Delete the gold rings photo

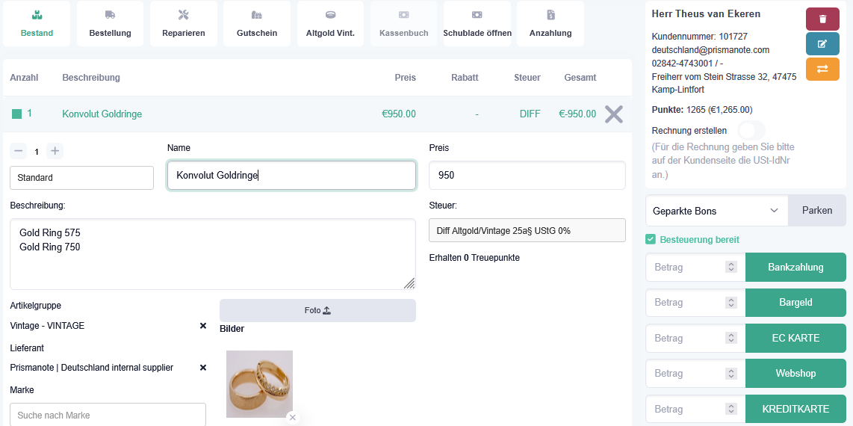(x=293, y=417)
